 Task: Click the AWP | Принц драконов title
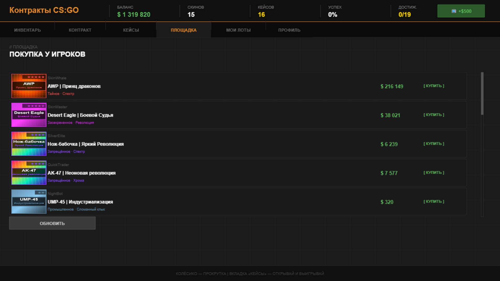pos(74,86)
